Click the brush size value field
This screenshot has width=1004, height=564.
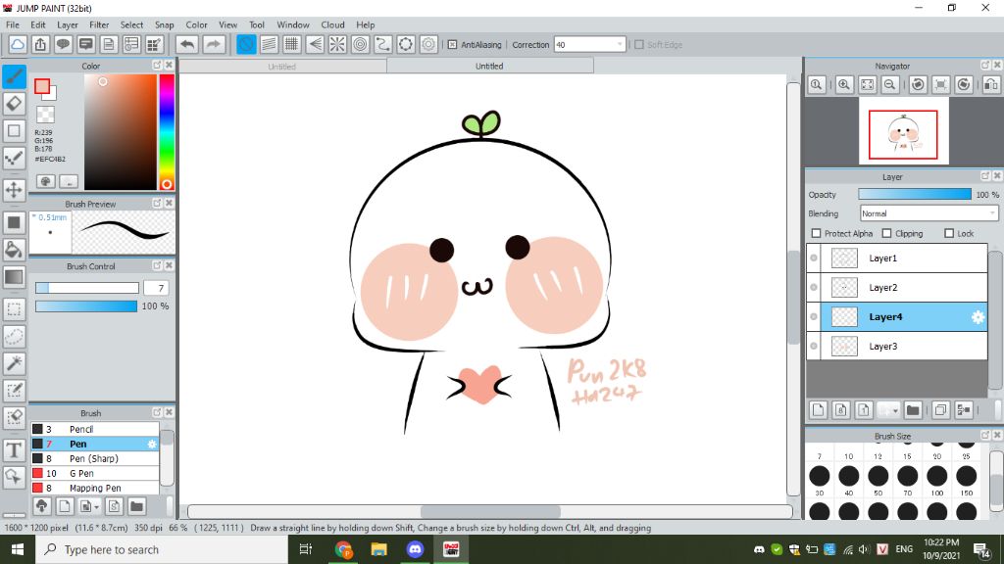pos(156,288)
